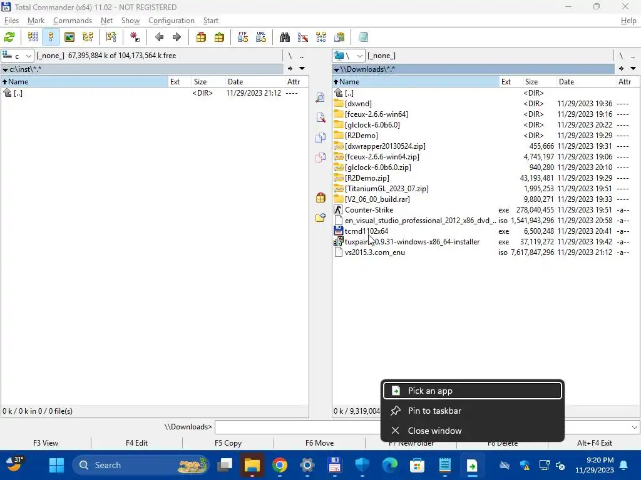Sort right panel by Size column
Screen dimensions: 641x480
(539, 82)
